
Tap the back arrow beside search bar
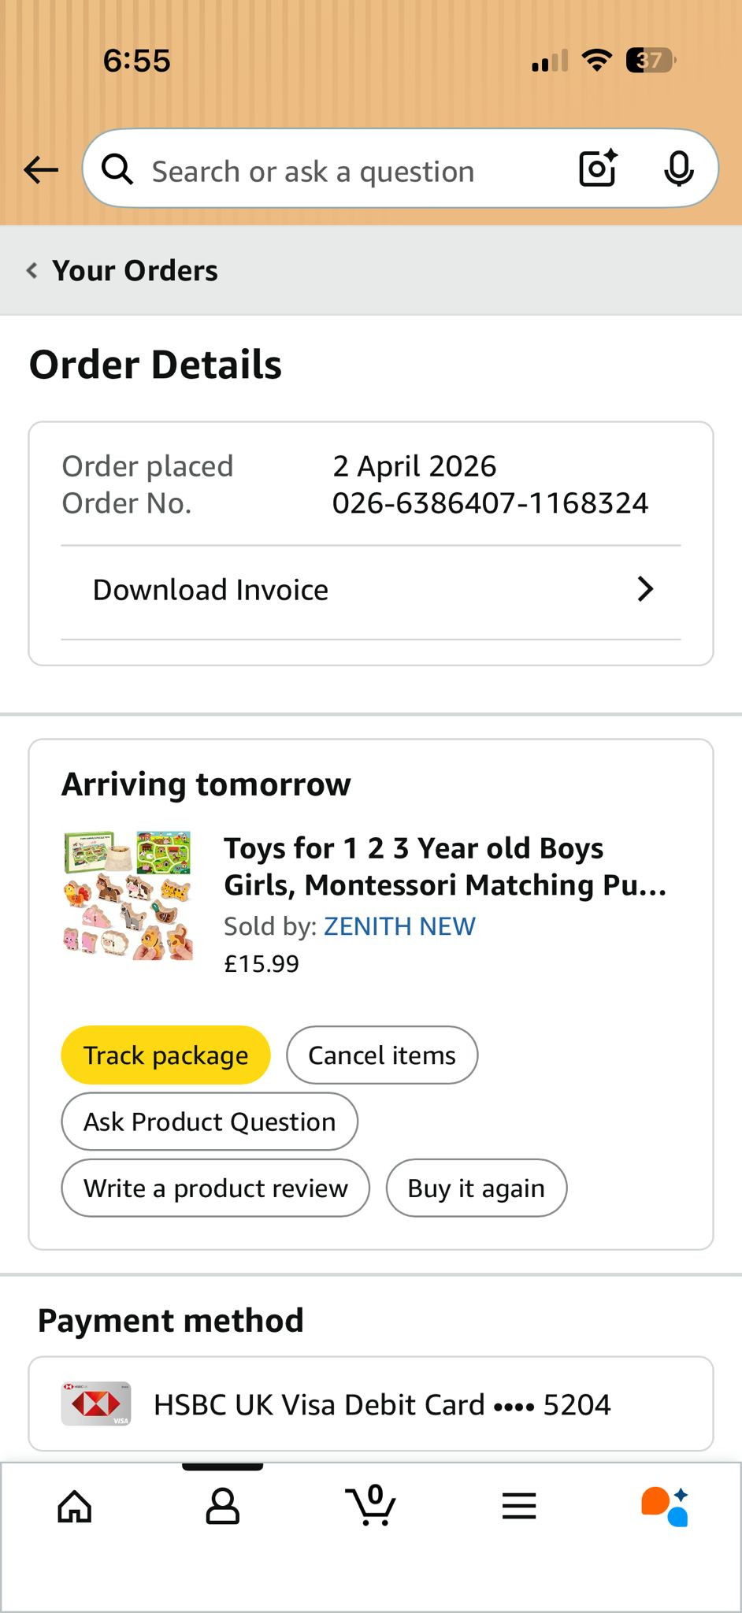tap(41, 169)
